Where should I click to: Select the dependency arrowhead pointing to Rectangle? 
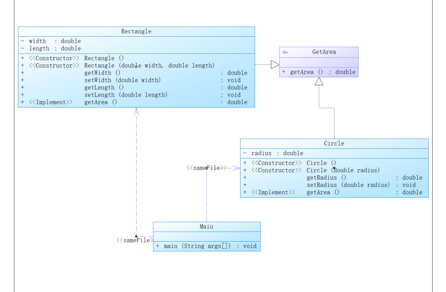[x=136, y=112]
